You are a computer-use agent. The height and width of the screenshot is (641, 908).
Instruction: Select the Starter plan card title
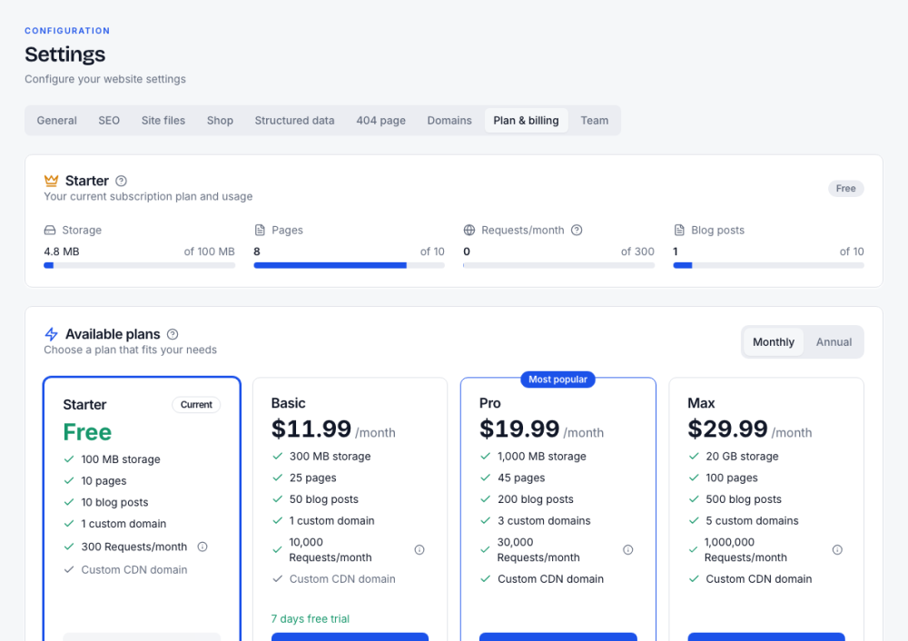[84, 405]
